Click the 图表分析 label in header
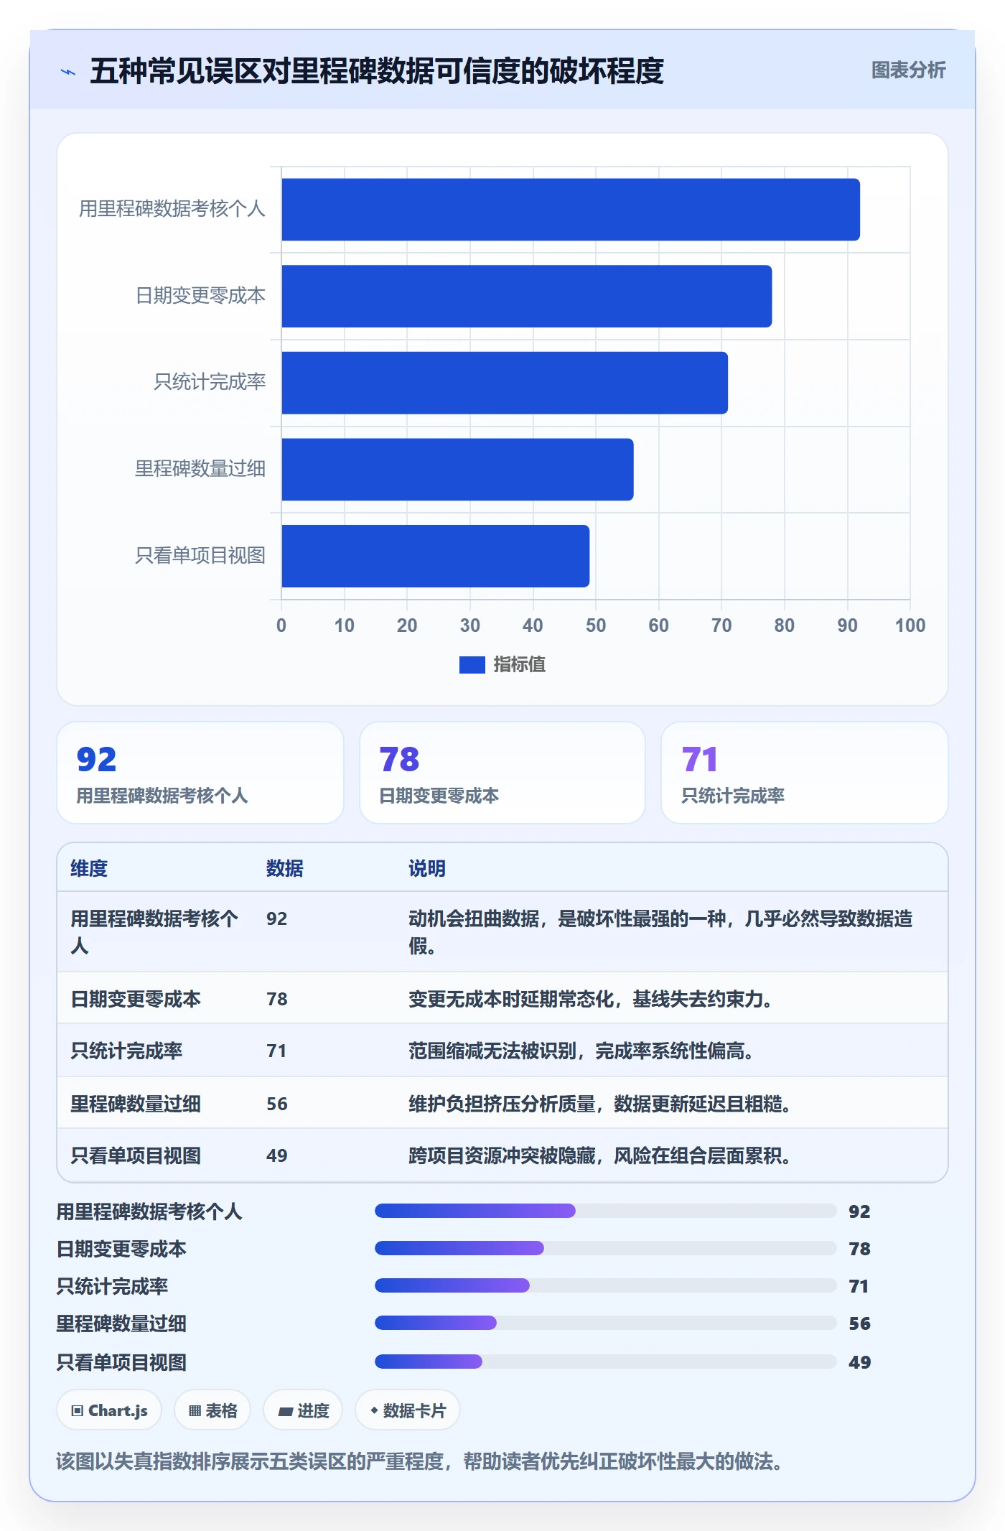The width and height of the screenshot is (1005, 1531). coord(908,70)
